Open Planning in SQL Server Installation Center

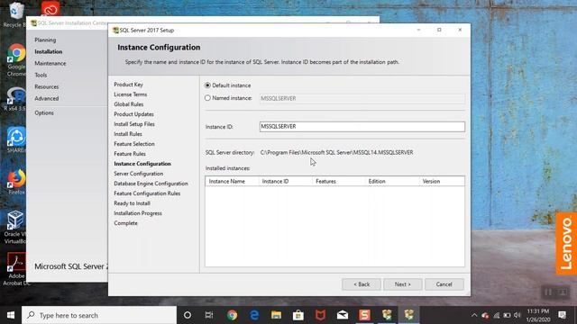click(45, 40)
